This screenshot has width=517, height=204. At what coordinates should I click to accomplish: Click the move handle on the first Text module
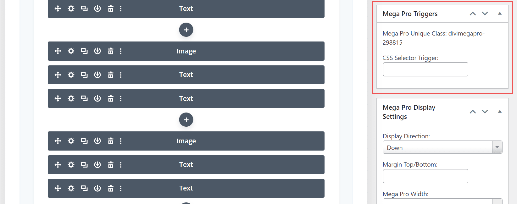[58, 8]
